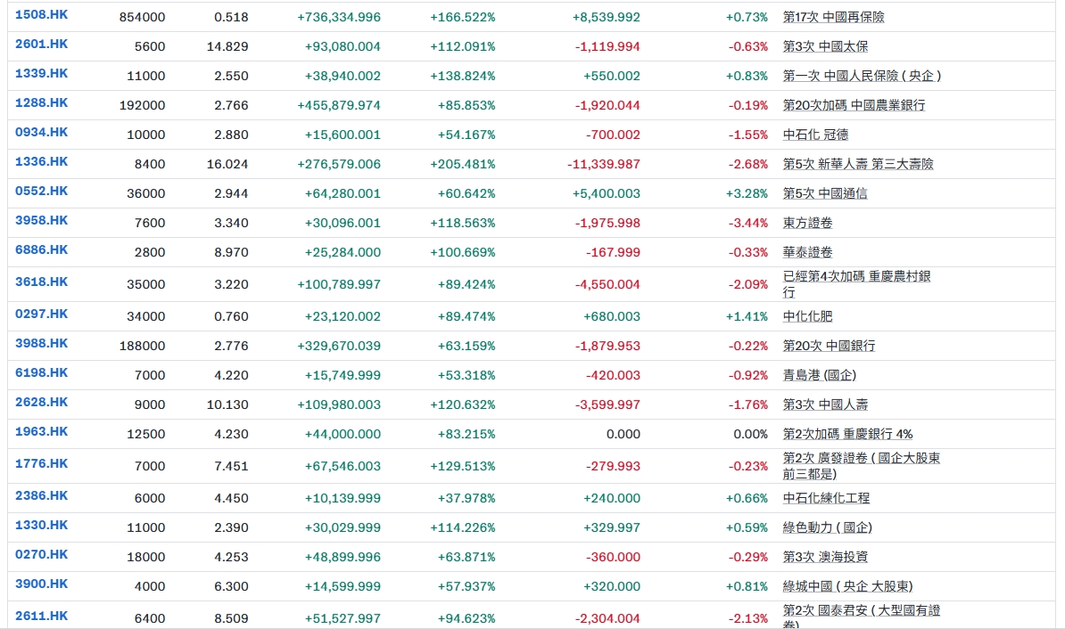Select the daily percent -3.44%
1065x629 pixels.
pos(747,224)
